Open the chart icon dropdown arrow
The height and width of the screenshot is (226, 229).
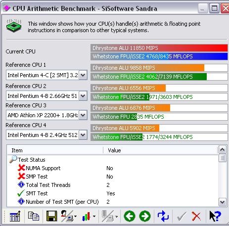coord(94,216)
